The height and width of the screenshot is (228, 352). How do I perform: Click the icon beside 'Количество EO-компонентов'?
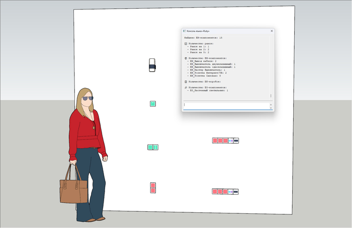pyautogui.click(x=186, y=88)
